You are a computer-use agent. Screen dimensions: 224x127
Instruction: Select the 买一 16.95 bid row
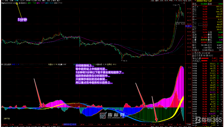[x=208, y=20]
